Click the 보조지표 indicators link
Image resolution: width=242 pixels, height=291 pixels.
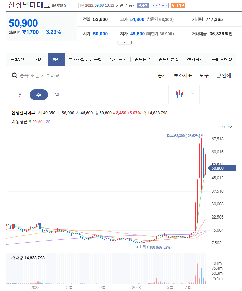click(x=183, y=75)
